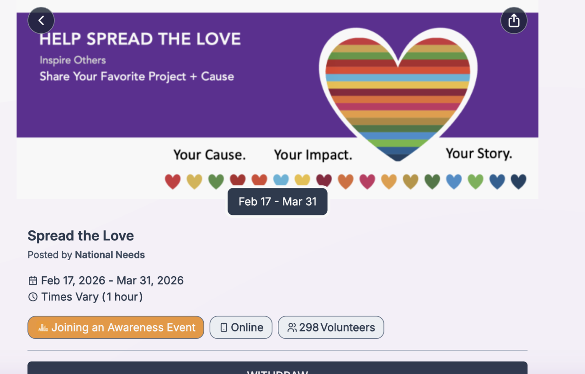Click the Spread the Love title
This screenshot has width=585, height=374.
[80, 236]
